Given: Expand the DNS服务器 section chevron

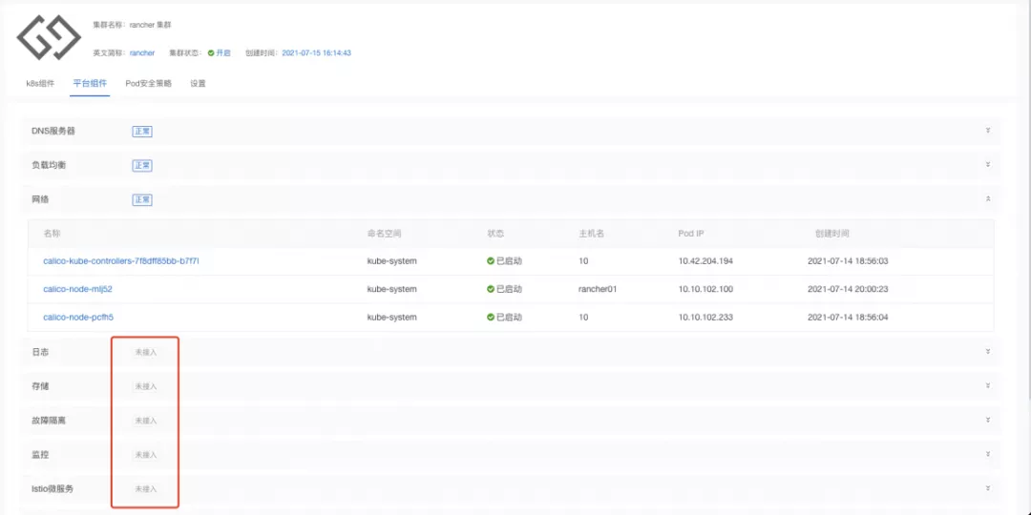Looking at the screenshot, I should (988, 131).
